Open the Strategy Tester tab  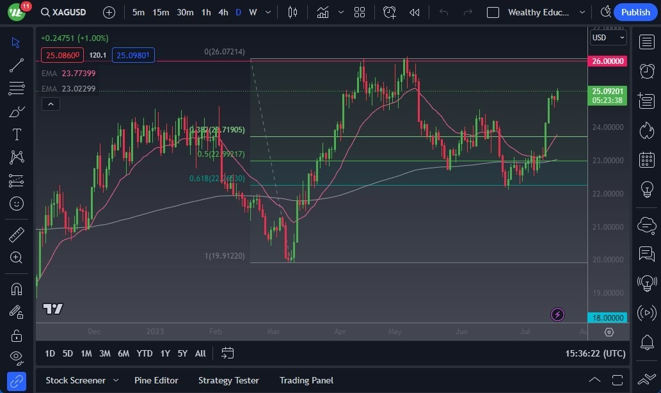(x=228, y=380)
